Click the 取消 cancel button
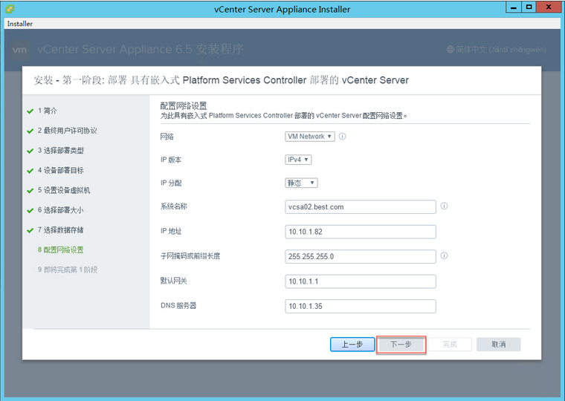565x401 pixels. (x=498, y=345)
